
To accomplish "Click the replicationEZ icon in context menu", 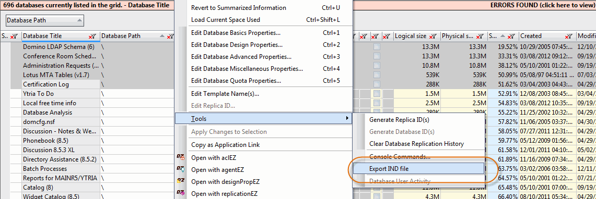I will click(181, 193).
